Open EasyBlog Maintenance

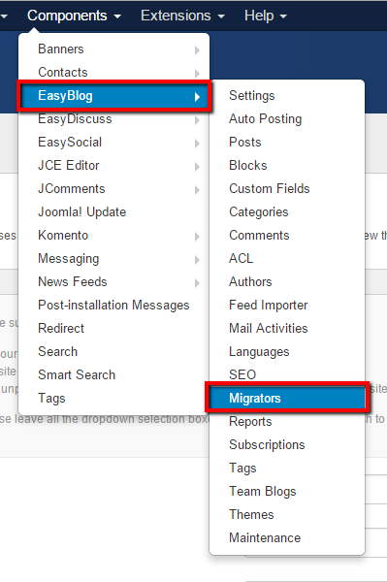pos(287,537)
